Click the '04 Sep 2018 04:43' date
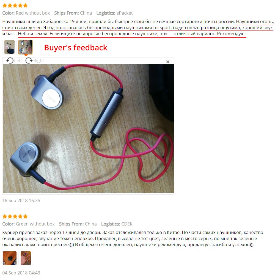The width and height of the screenshot is (275, 275). point(21,273)
